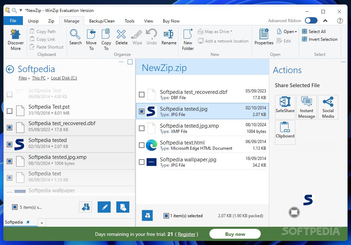
Task: Check Softpedia text.html in zip list
Action: (x=142, y=145)
